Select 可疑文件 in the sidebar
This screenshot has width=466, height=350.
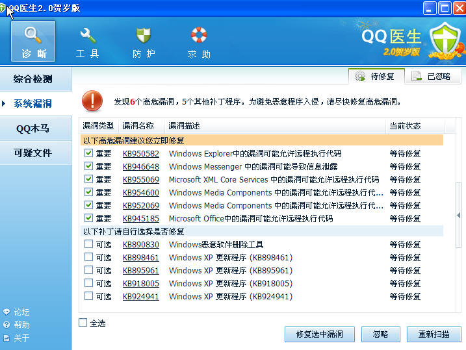tap(36, 153)
